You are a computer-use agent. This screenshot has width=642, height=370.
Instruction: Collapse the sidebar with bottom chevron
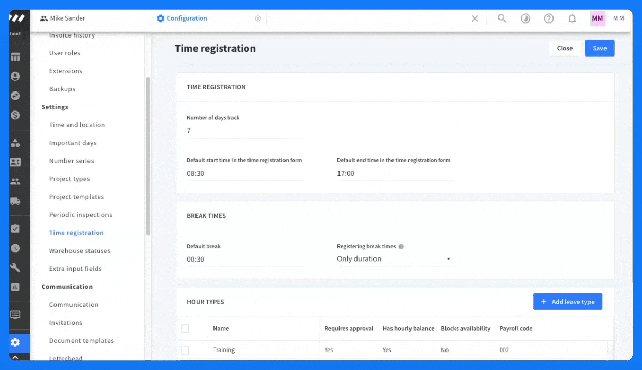[15, 357]
